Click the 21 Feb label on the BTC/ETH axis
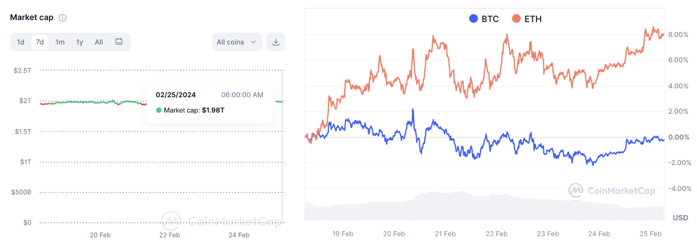Viewport: 697px width, 244px height. (445, 234)
